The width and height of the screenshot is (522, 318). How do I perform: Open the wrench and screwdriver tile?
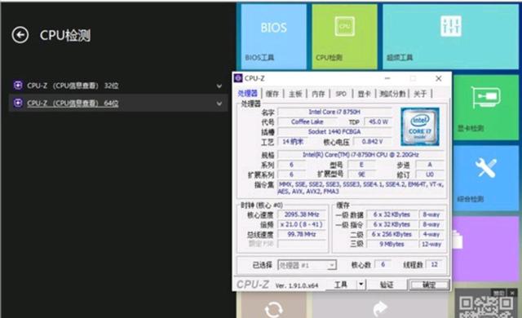(486, 178)
